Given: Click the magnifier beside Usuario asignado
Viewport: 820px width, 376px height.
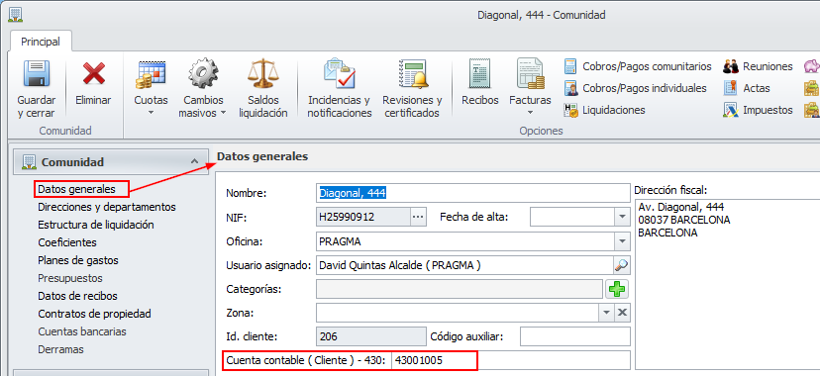Looking at the screenshot, I should click(621, 265).
